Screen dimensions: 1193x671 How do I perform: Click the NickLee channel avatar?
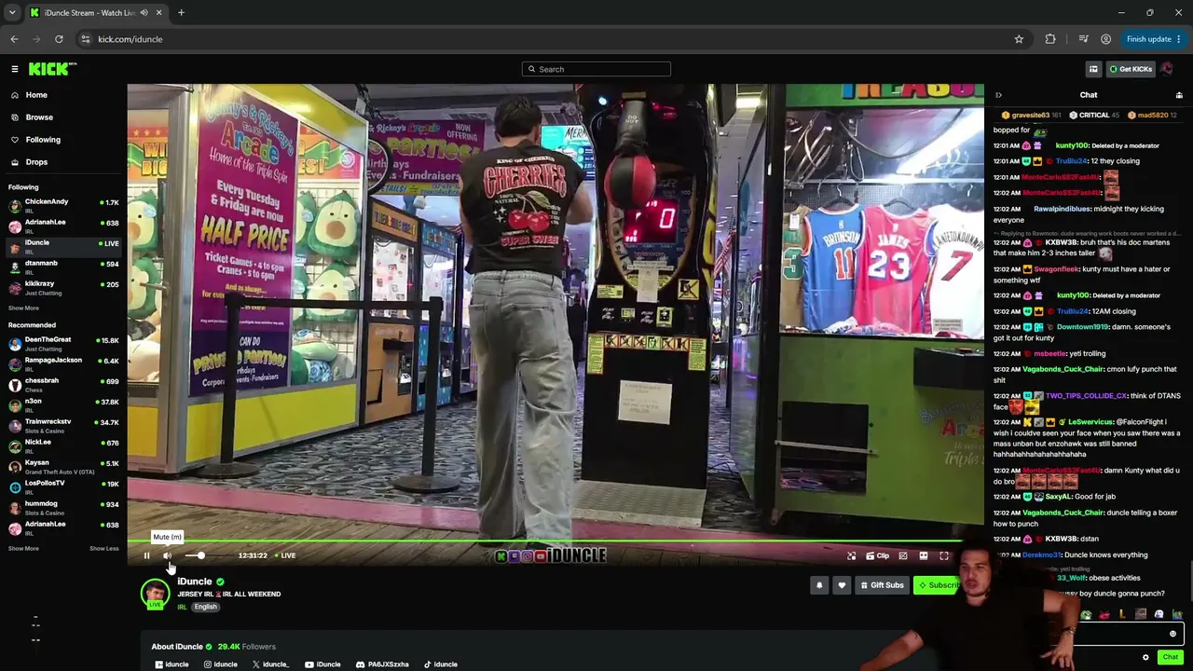point(15,445)
